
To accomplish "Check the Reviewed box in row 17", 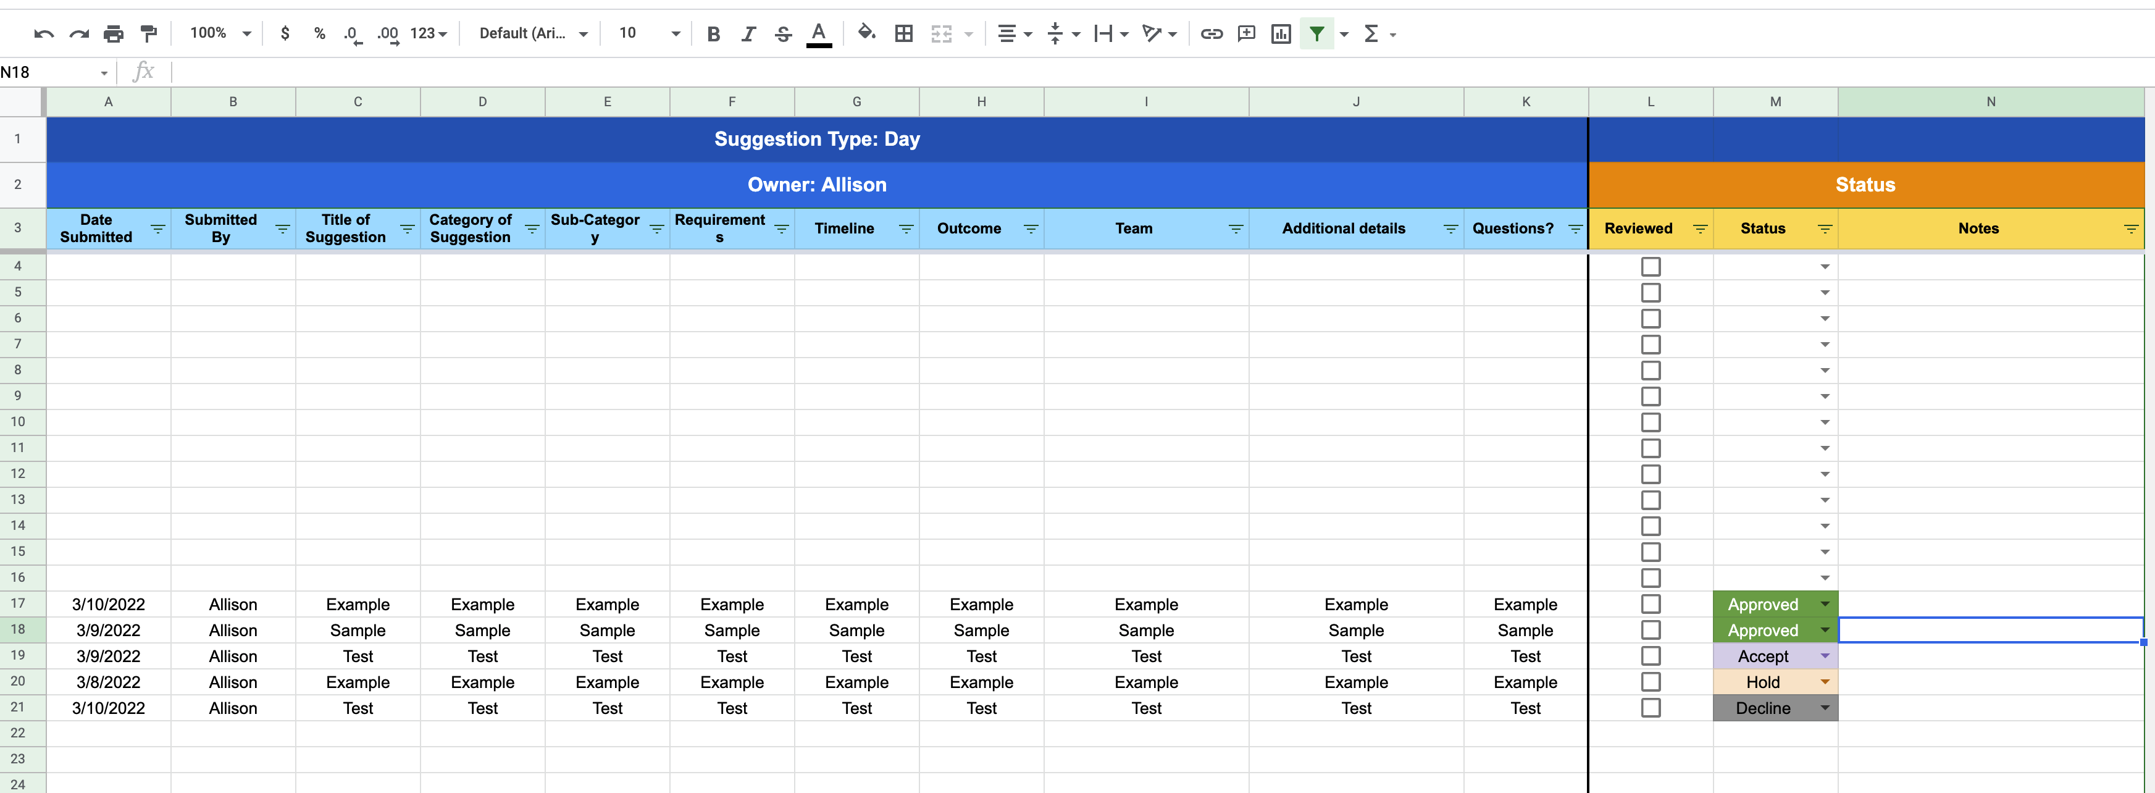I will [1651, 604].
